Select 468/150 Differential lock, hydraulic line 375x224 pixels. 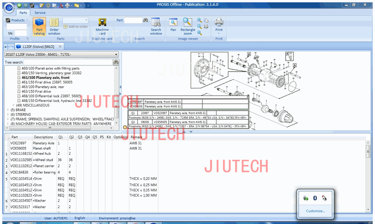pos(57,101)
